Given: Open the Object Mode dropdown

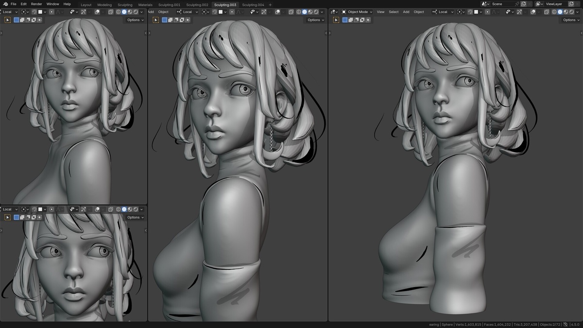Looking at the screenshot, I should tap(357, 12).
